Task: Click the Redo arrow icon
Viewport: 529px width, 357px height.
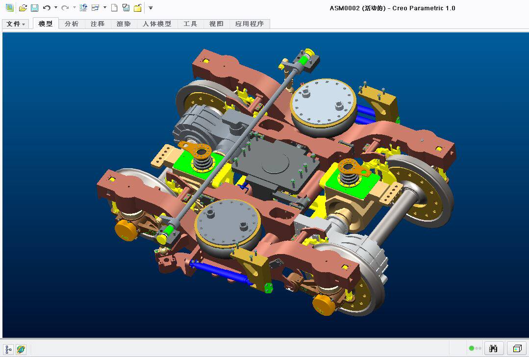Action: (x=65, y=8)
